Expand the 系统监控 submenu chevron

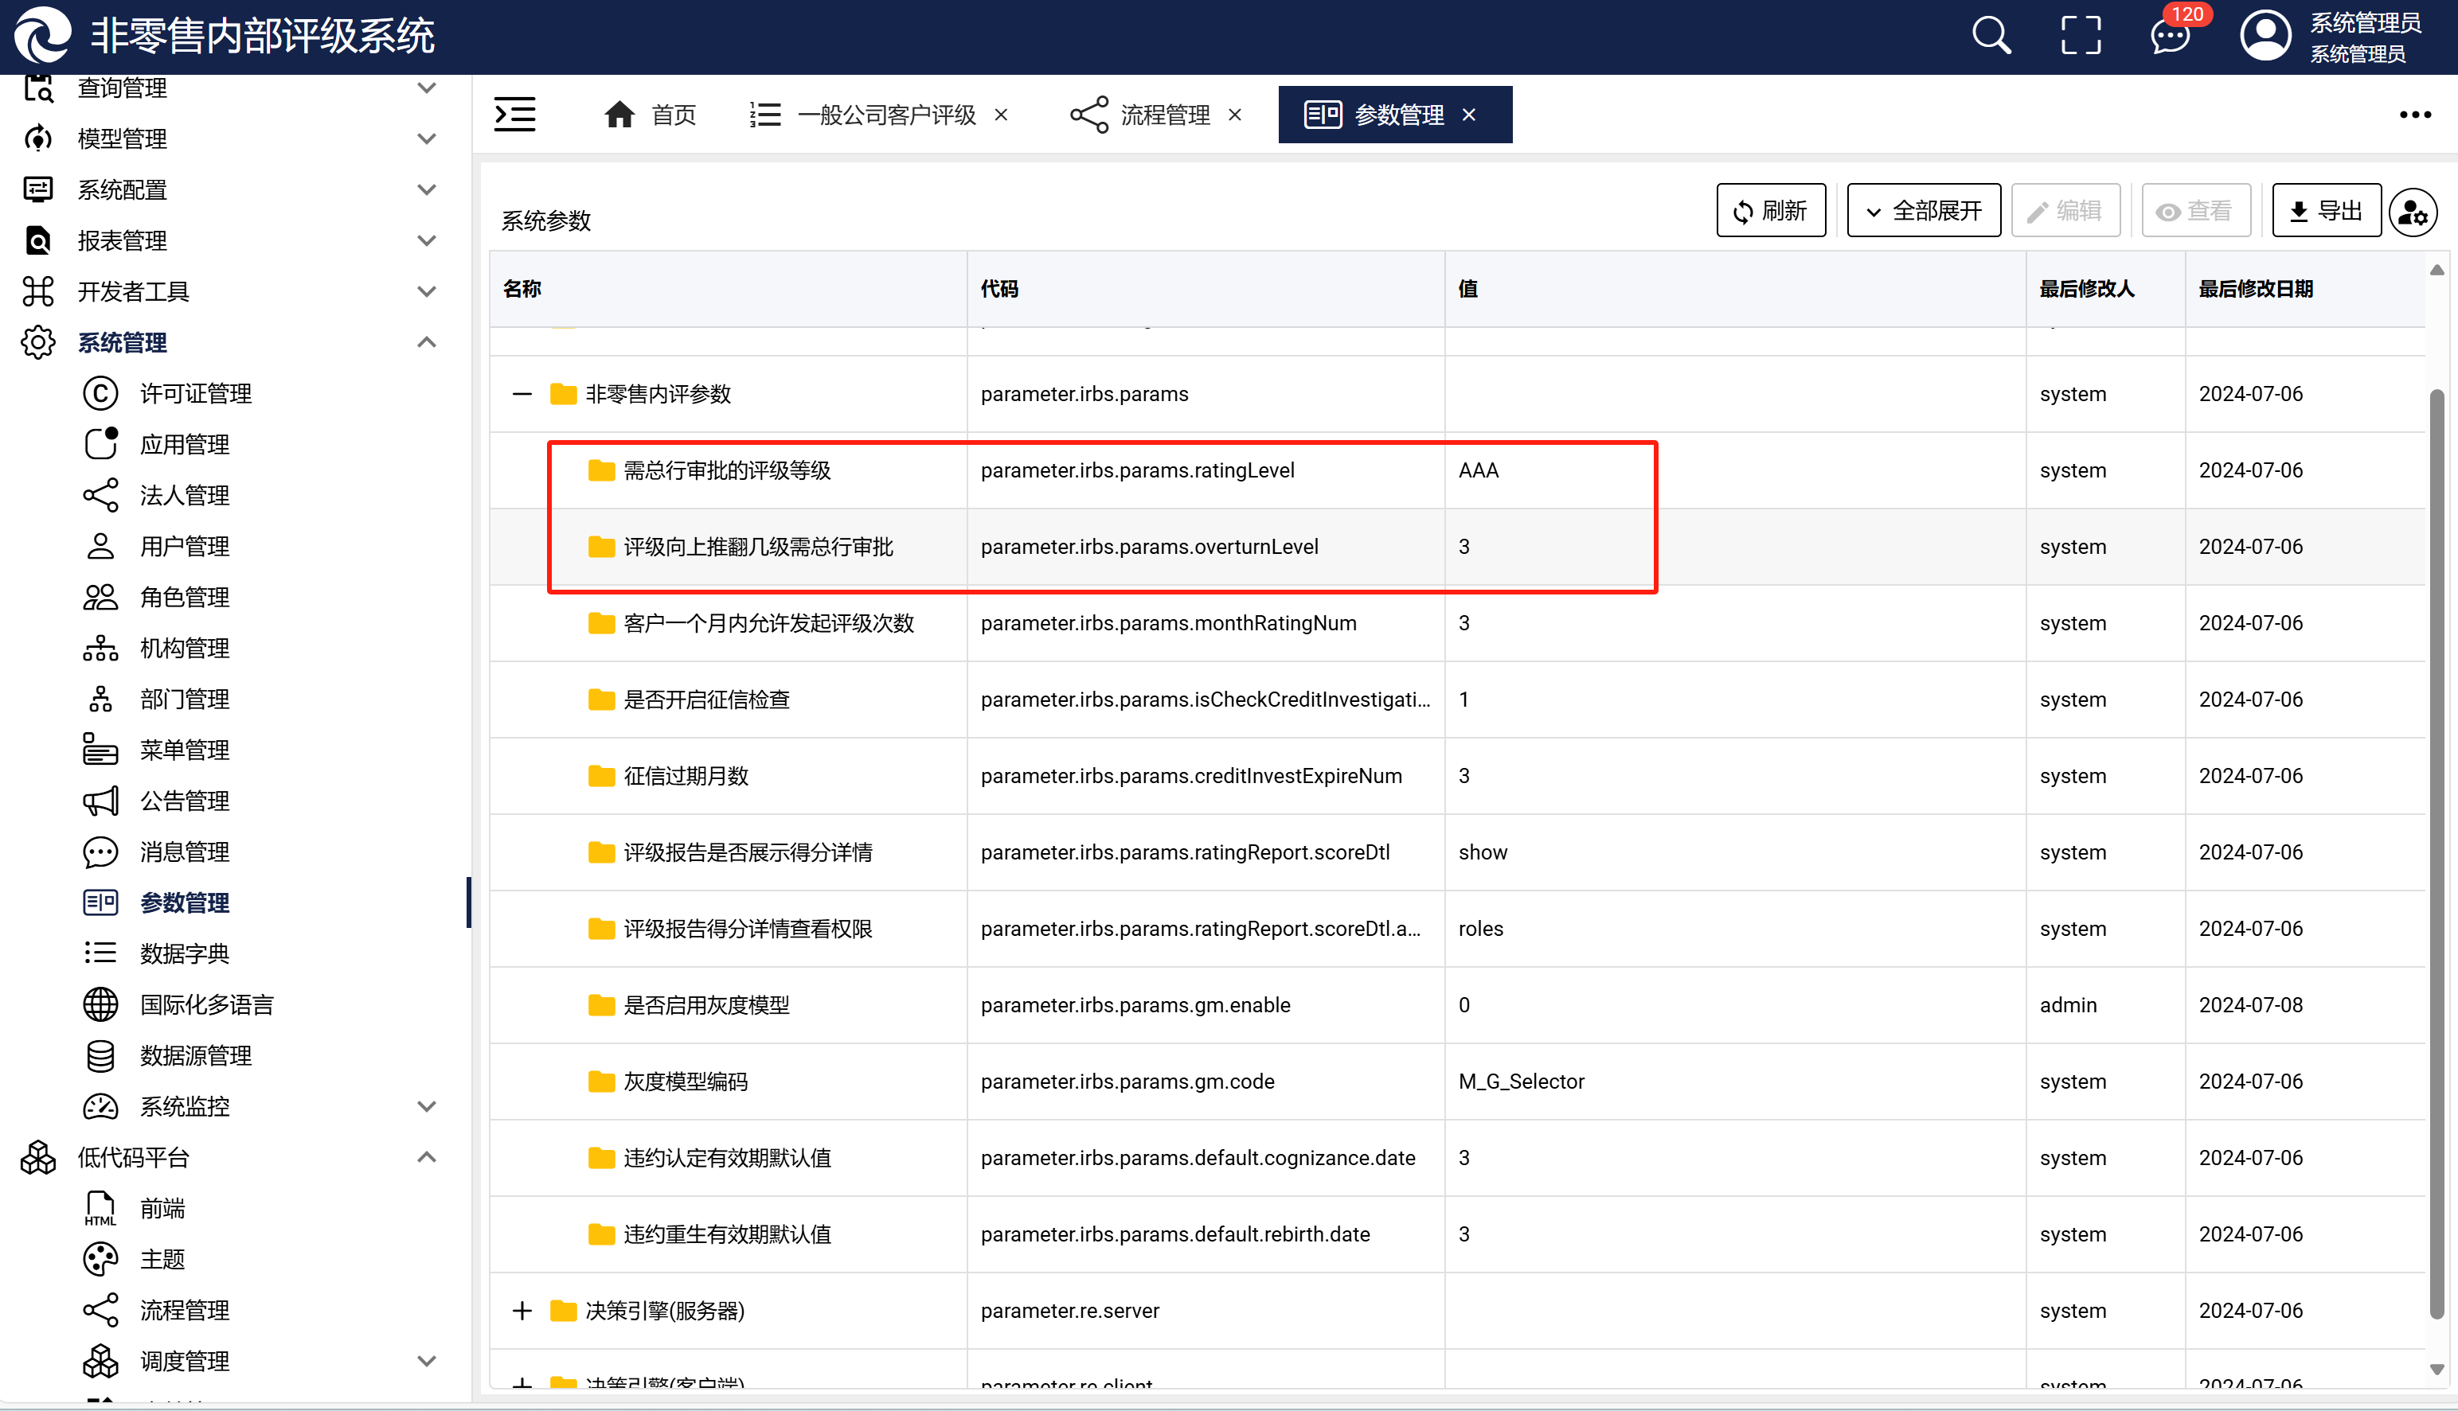tap(426, 1105)
